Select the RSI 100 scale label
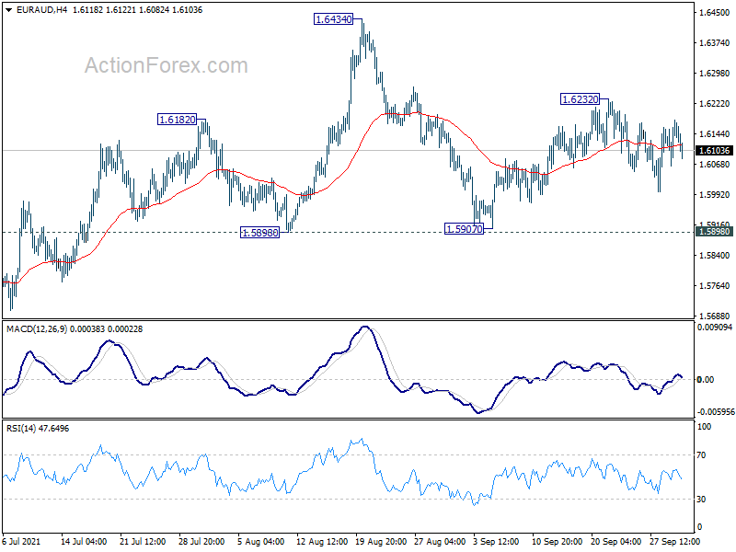Image resolution: width=736 pixels, height=552 pixels. 704,427
